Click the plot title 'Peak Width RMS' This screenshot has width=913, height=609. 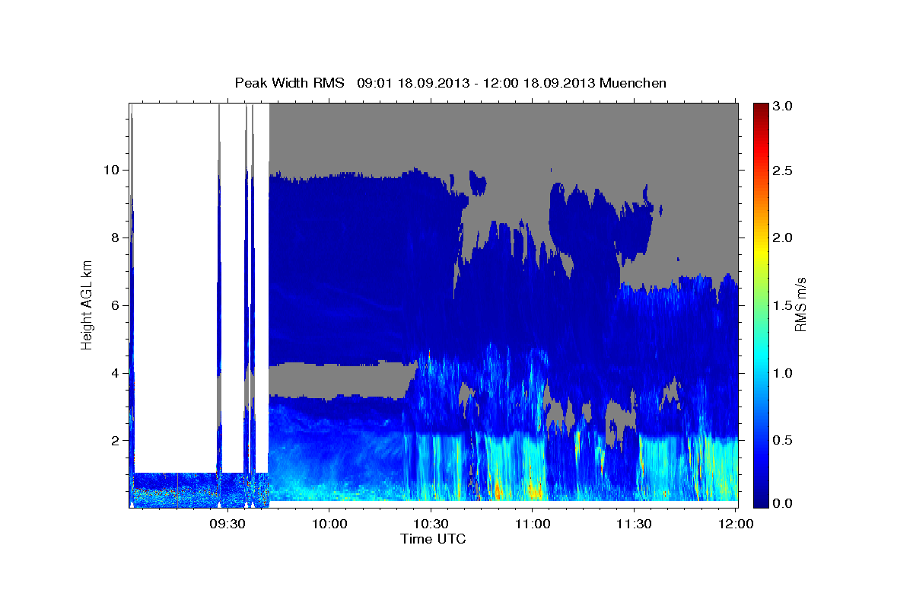[x=290, y=82]
